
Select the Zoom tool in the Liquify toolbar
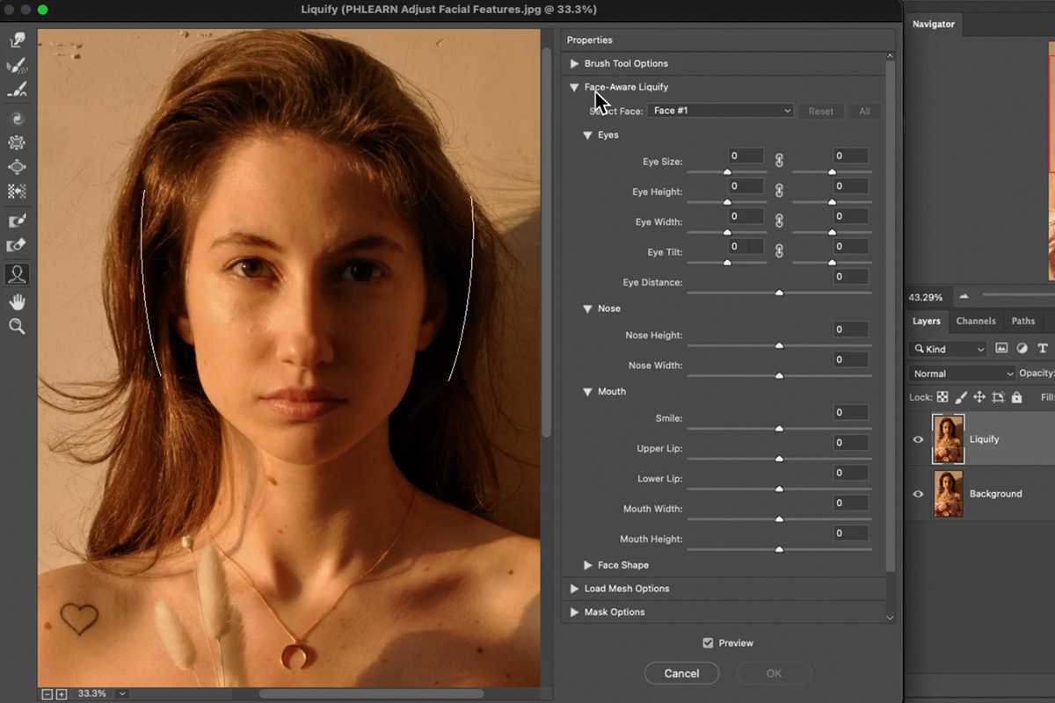pos(18,326)
